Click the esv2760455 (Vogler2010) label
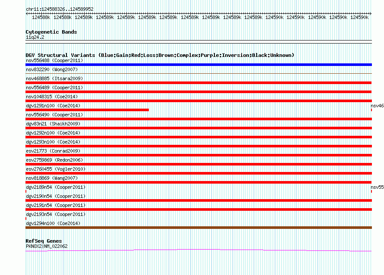The width and height of the screenshot is (384, 275). (x=56, y=169)
